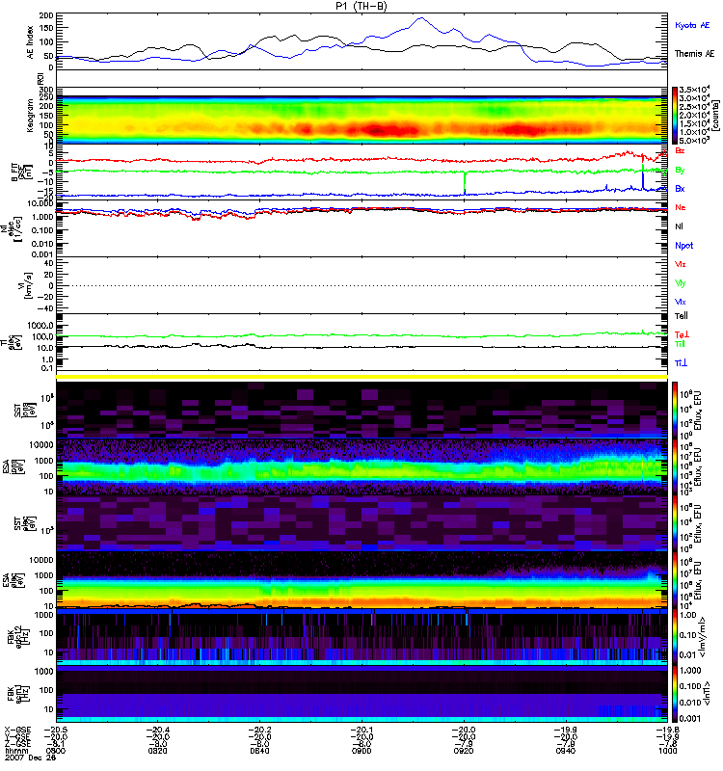Select the "Kyoto AE" legend label
Image resolution: width=723 pixels, height=771 pixels.
[x=692, y=25]
